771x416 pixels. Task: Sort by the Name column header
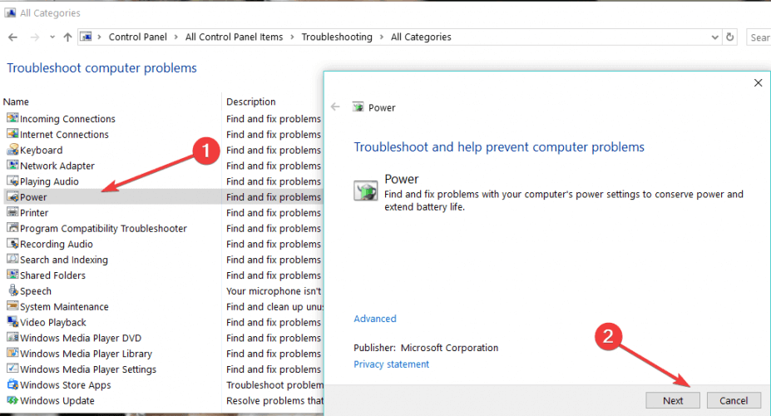(16, 102)
